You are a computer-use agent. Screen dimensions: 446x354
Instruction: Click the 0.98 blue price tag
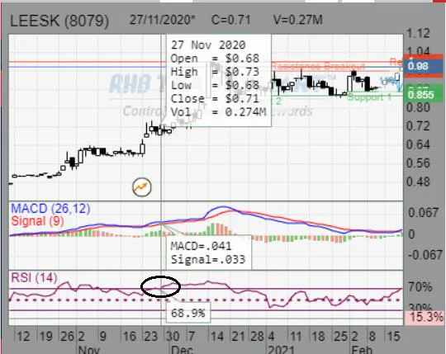pyautogui.click(x=423, y=66)
